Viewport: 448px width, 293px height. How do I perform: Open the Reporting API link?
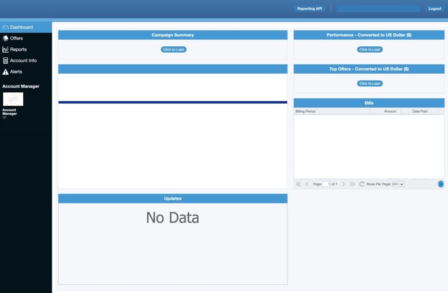click(x=309, y=9)
